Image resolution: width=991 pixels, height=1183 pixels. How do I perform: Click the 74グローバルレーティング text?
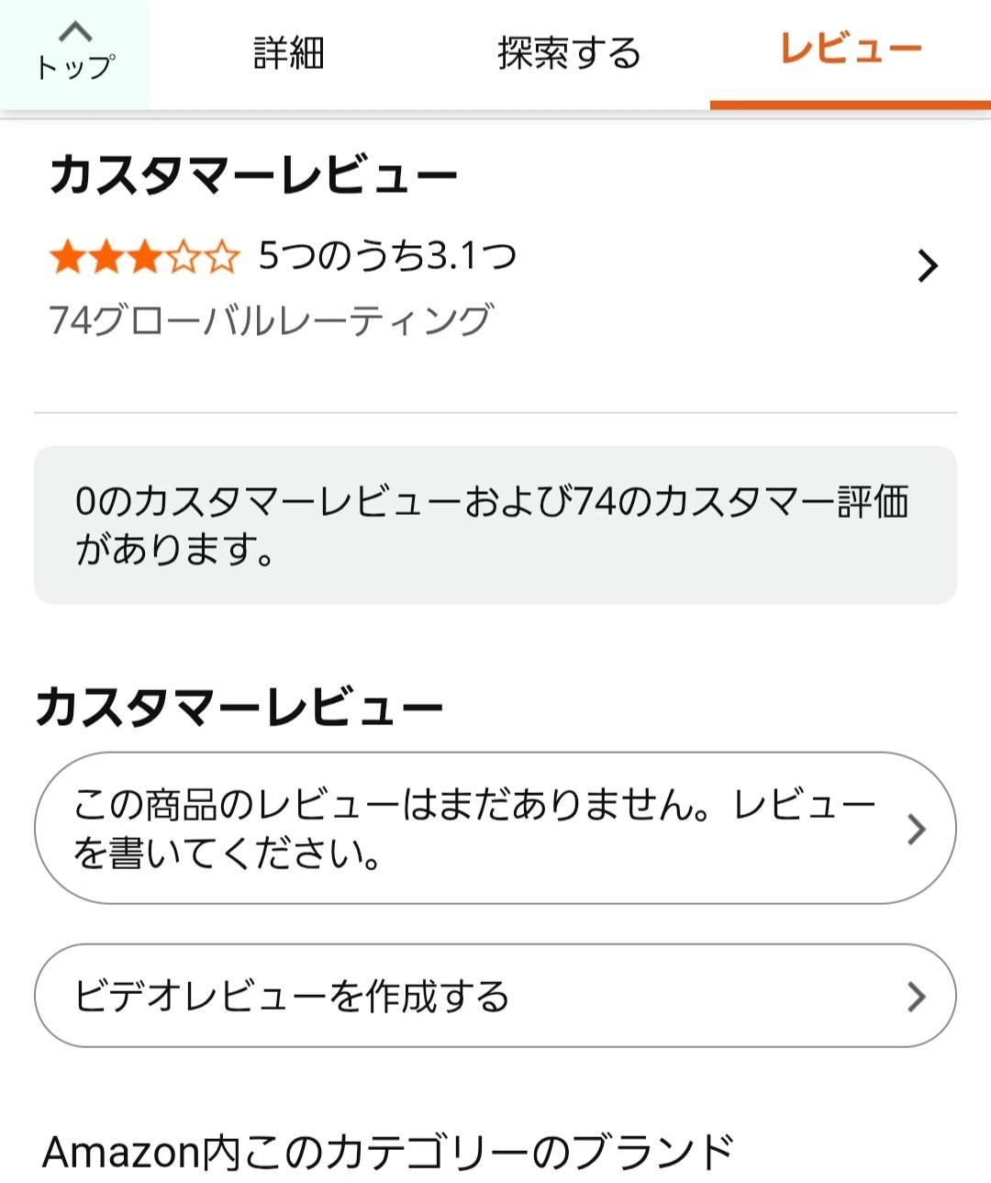(272, 320)
